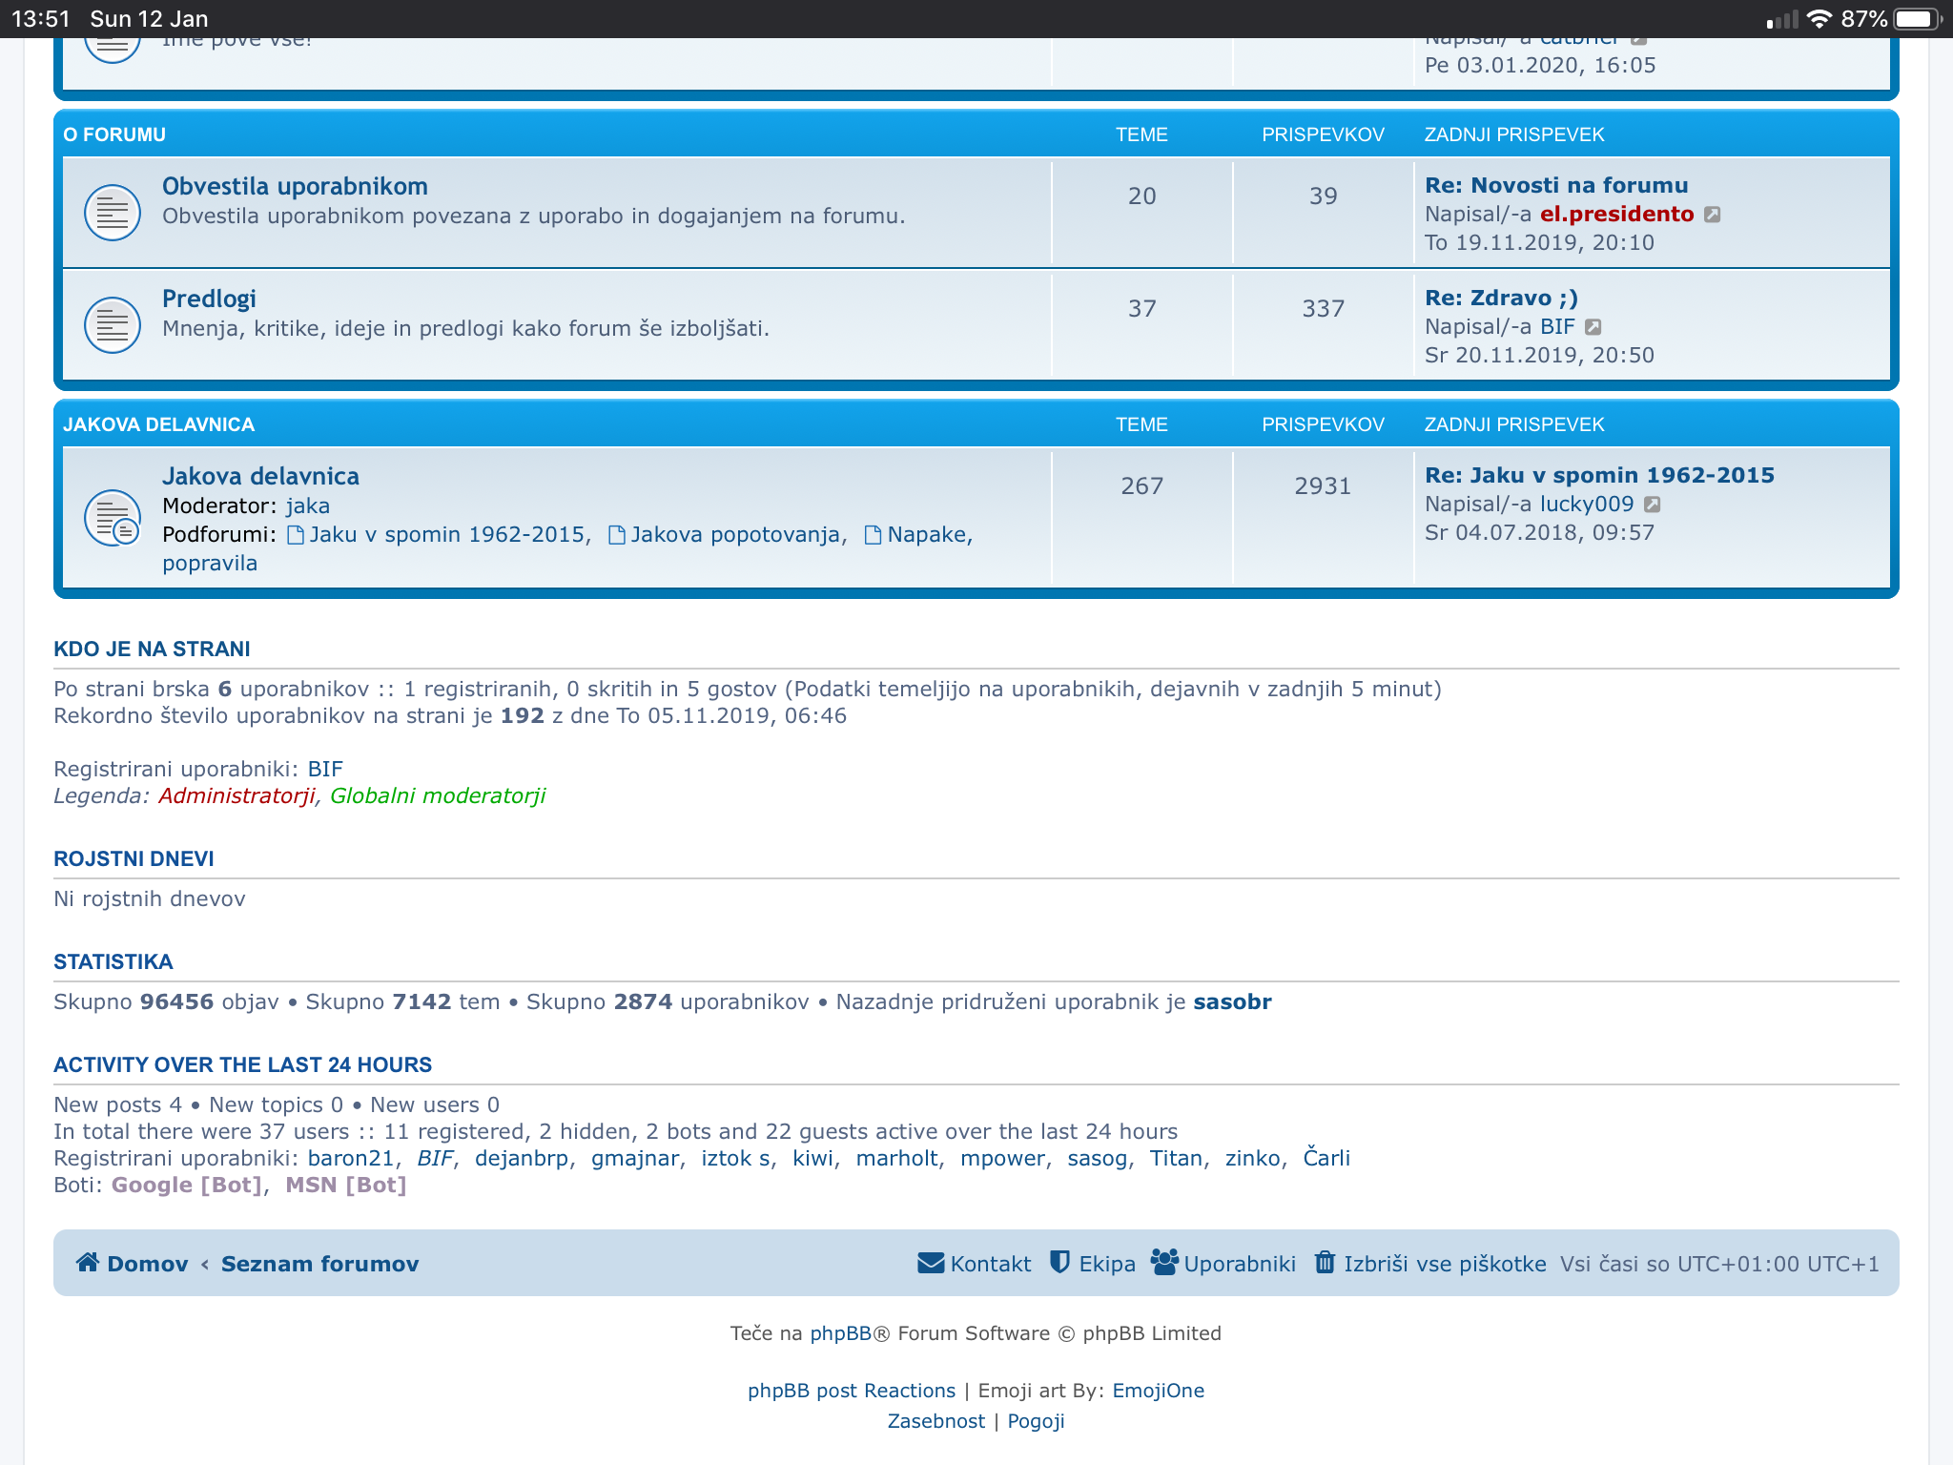This screenshot has width=1953, height=1465.
Task: Click the Kontakt envelope icon
Action: pyautogui.click(x=930, y=1263)
